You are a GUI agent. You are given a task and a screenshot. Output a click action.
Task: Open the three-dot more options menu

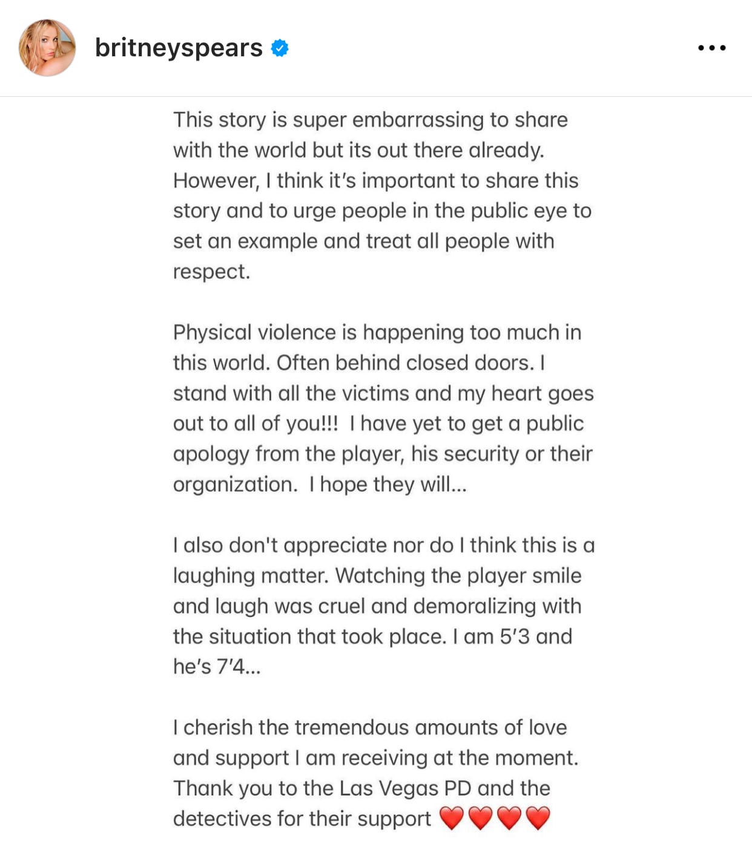711,48
